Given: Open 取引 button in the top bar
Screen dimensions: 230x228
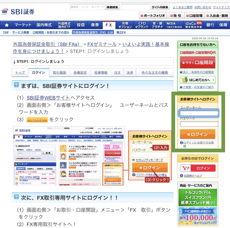Looking at the screenshot, I should coord(176,16).
